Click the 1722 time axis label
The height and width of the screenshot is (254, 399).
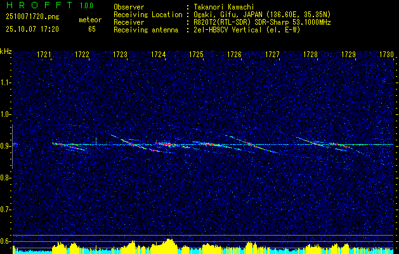click(x=82, y=55)
